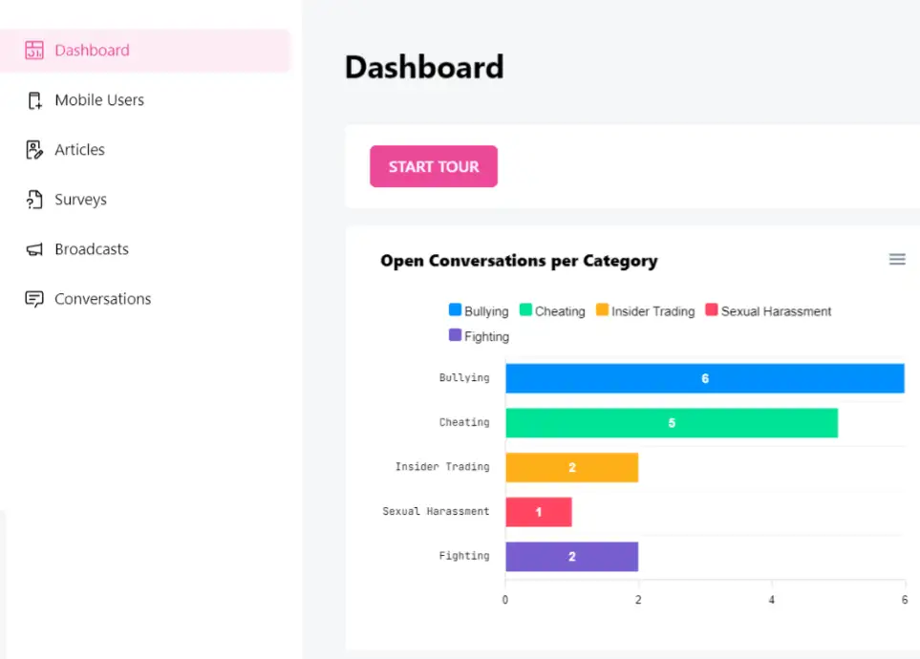Click the red Sexual Harassment bar
The width and height of the screenshot is (920, 659).
pos(539,512)
